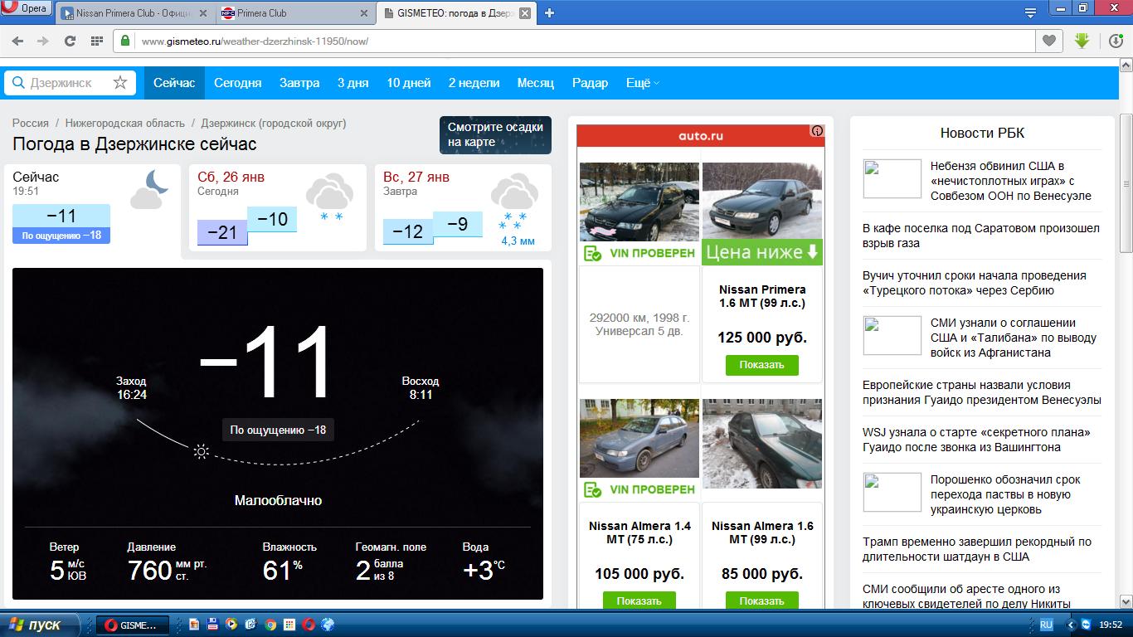Add Дзержинск to favorites with star
The width and height of the screenshot is (1133, 637).
point(120,83)
